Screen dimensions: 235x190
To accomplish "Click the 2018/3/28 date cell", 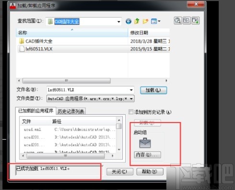I will [150, 41].
